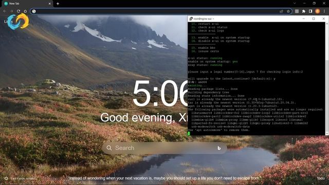Click the green terminal cursor block
The height and width of the screenshot is (185, 329).
189,134
